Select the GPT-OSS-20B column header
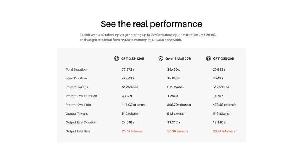The image size is (303, 158). (223, 58)
